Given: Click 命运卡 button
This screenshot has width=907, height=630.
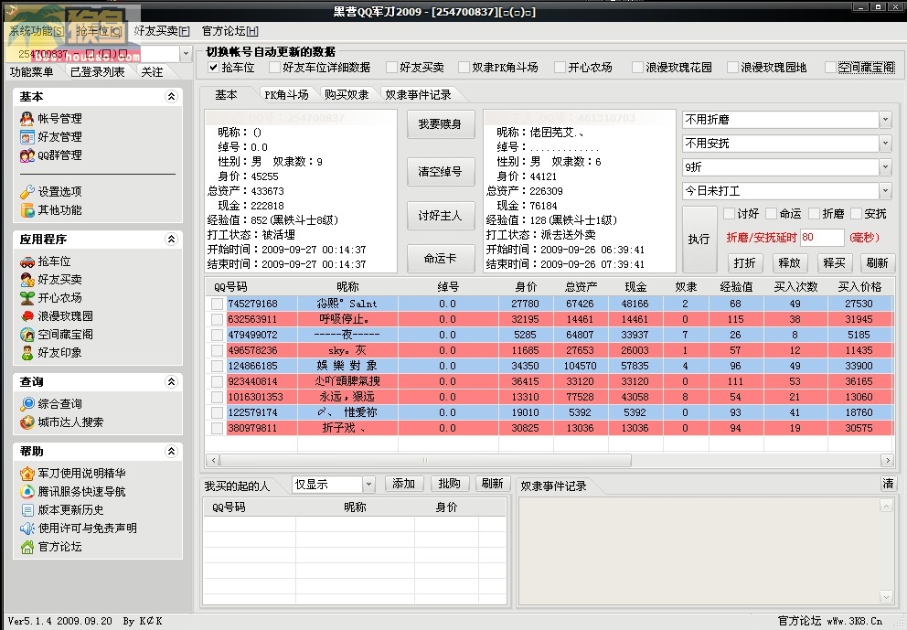Looking at the screenshot, I should (x=440, y=259).
